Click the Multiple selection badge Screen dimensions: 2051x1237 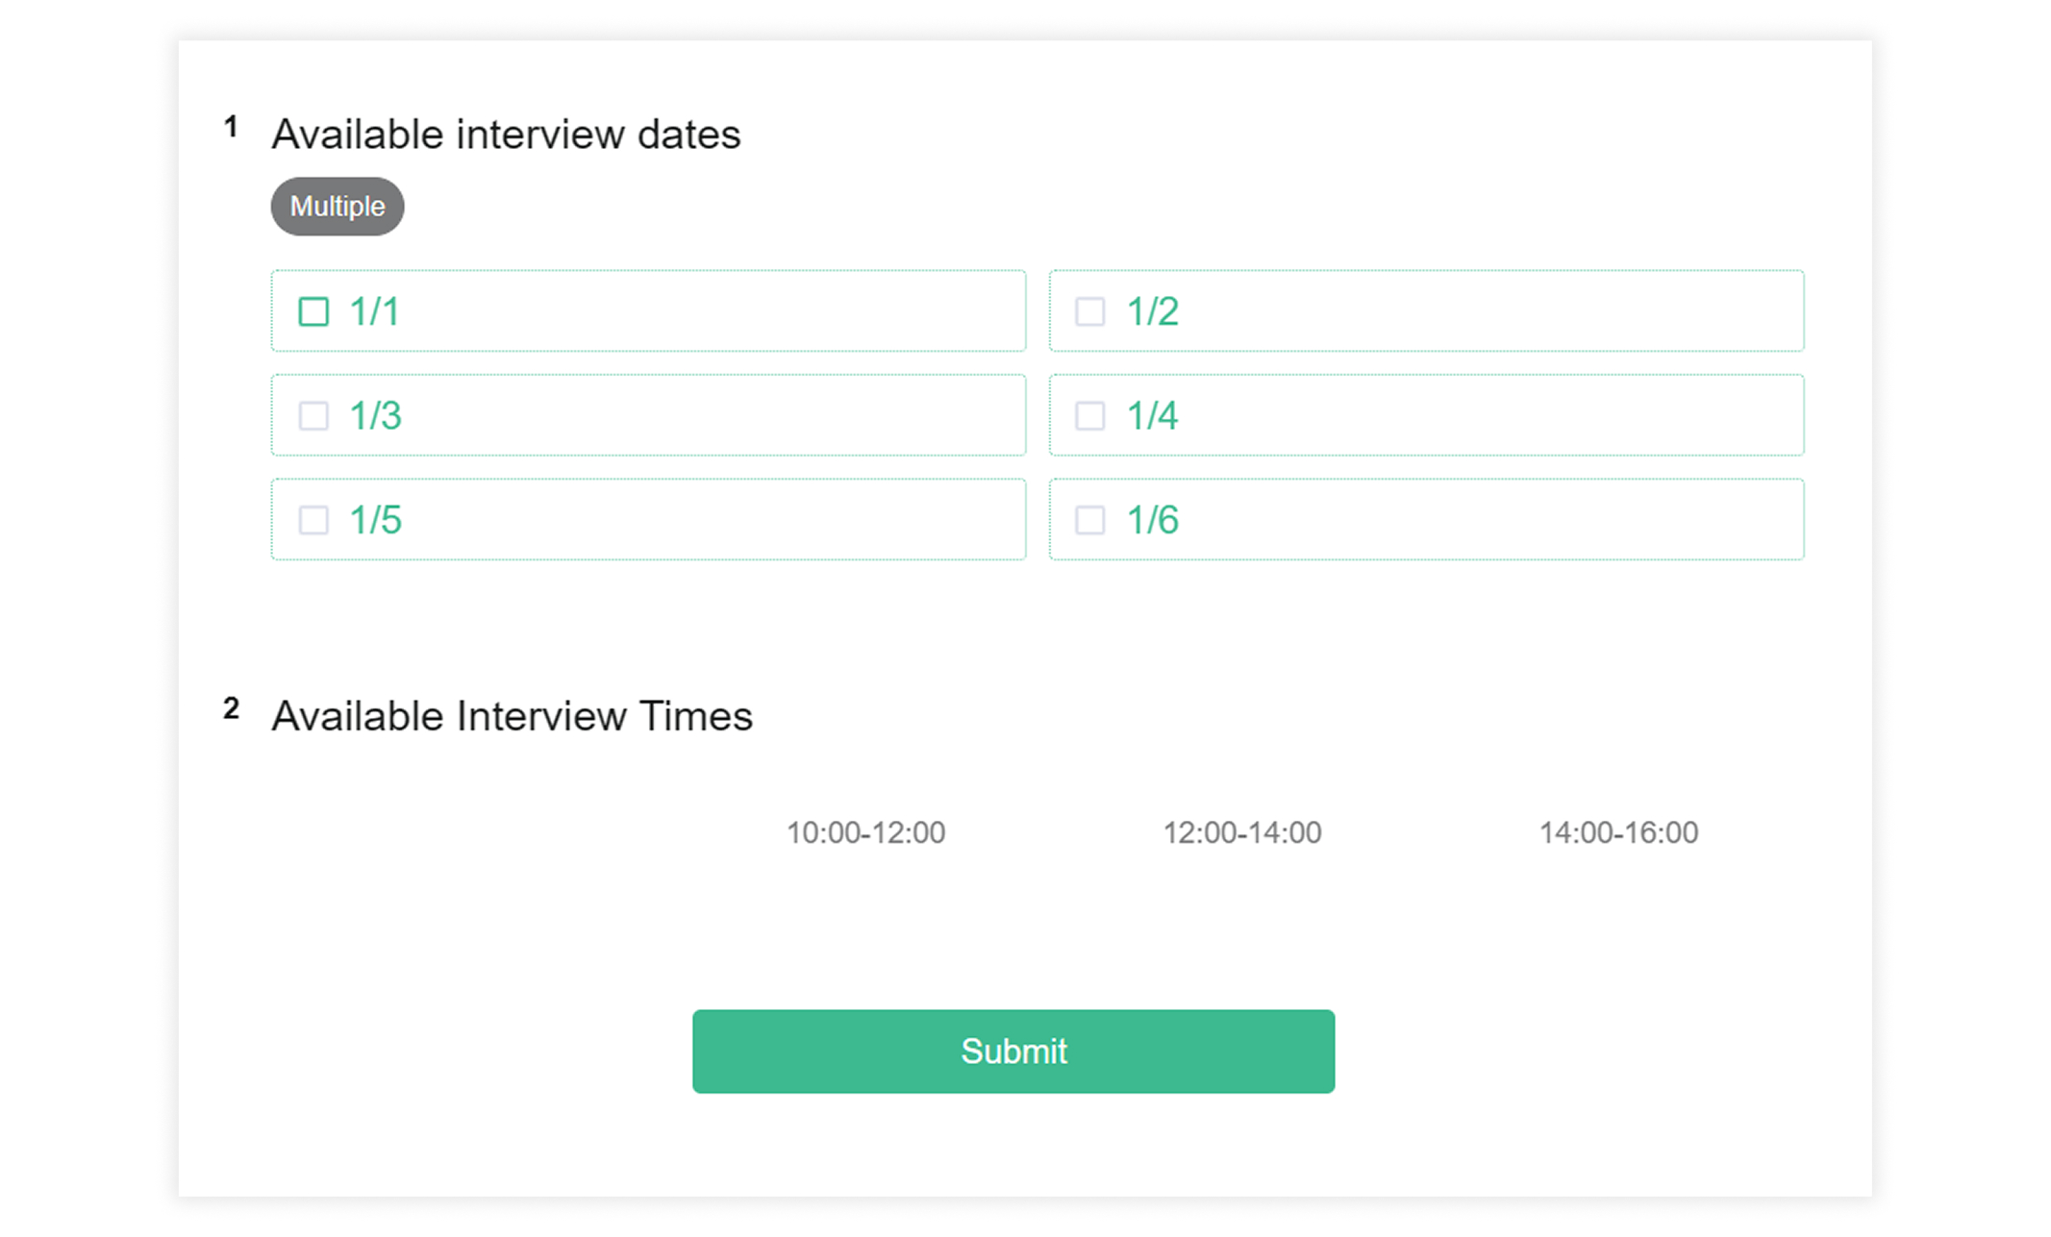point(337,206)
